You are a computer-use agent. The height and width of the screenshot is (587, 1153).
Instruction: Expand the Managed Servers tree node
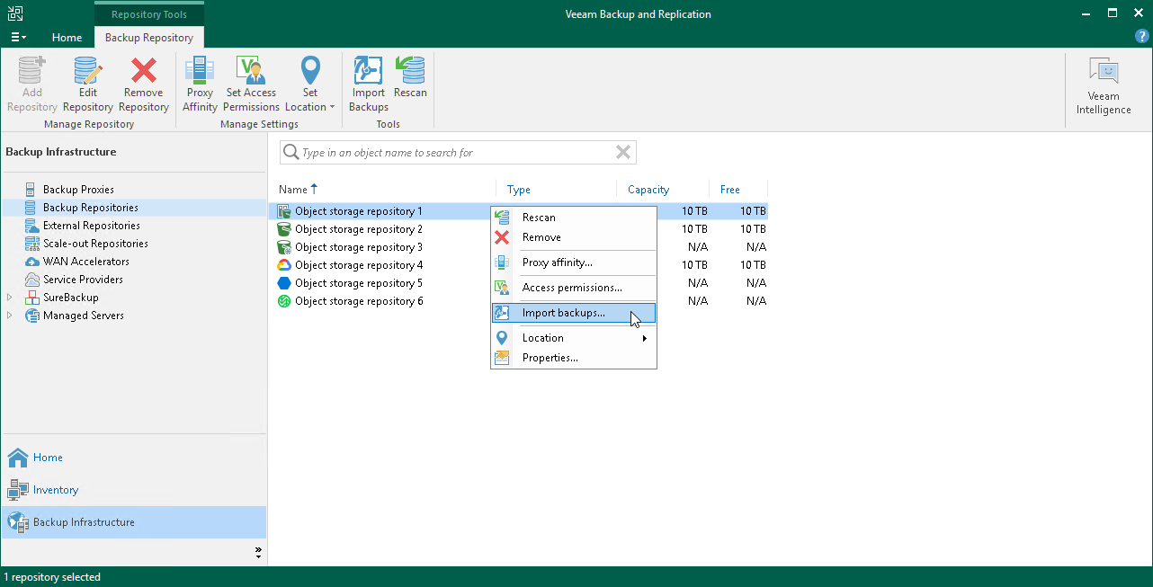(x=10, y=316)
